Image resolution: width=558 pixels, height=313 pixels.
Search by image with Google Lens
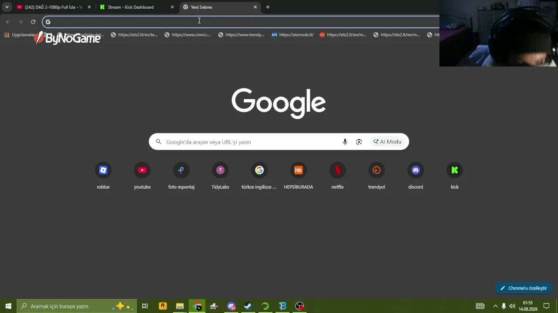point(359,142)
